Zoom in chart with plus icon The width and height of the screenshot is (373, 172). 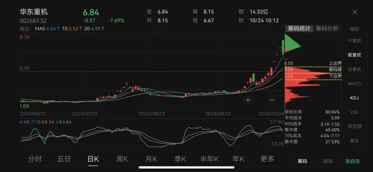click(x=248, y=100)
